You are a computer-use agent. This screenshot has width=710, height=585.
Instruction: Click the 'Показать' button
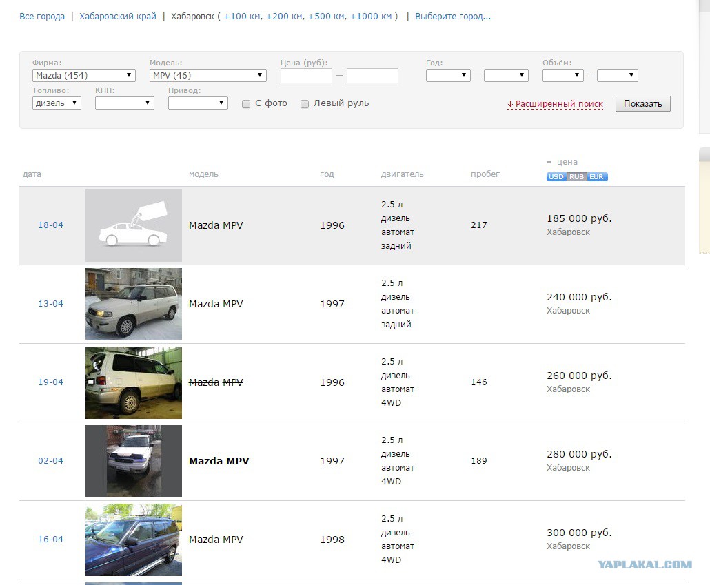pos(642,103)
